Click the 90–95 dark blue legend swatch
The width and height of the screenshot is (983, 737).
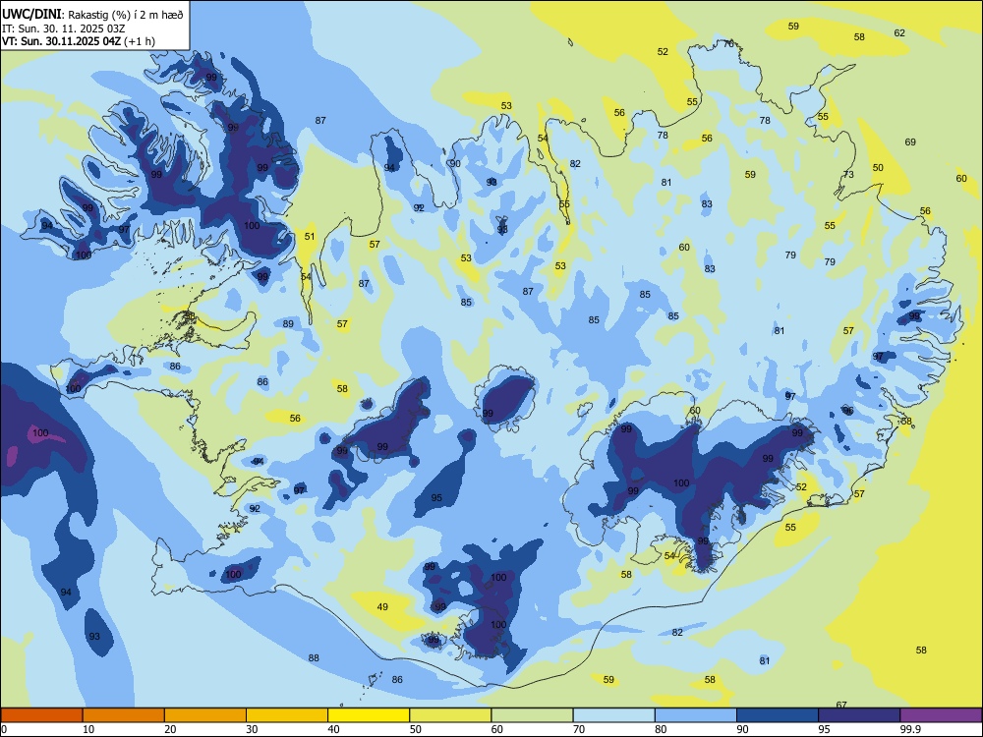click(x=778, y=714)
